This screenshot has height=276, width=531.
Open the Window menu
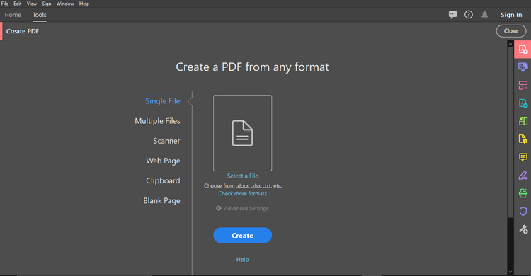click(65, 4)
